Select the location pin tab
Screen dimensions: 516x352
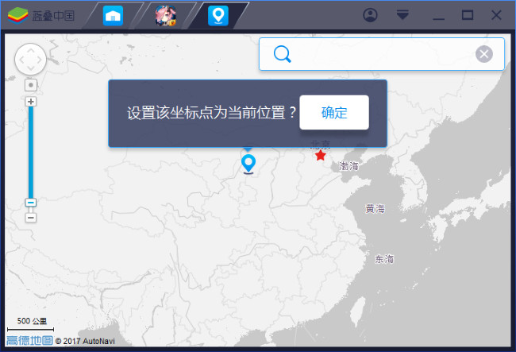[218, 15]
